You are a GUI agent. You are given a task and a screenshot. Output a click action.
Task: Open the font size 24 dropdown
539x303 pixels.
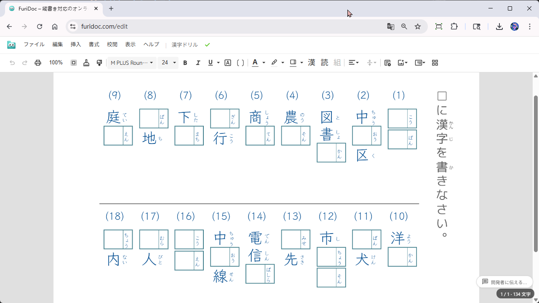point(168,62)
